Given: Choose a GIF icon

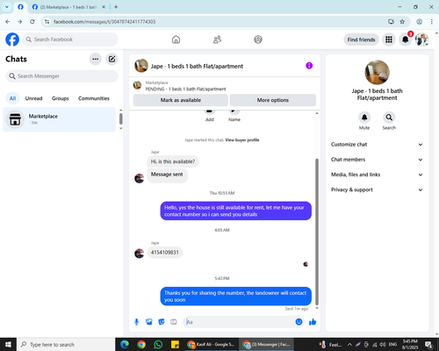Looking at the screenshot, I should [174, 322].
